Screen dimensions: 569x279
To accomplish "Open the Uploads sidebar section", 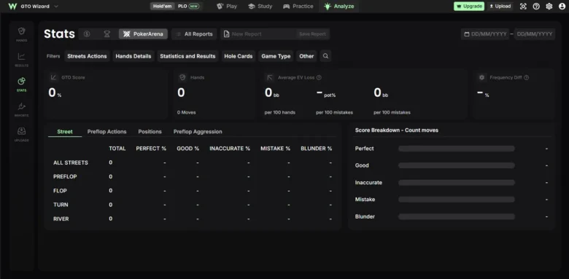I will (21, 135).
